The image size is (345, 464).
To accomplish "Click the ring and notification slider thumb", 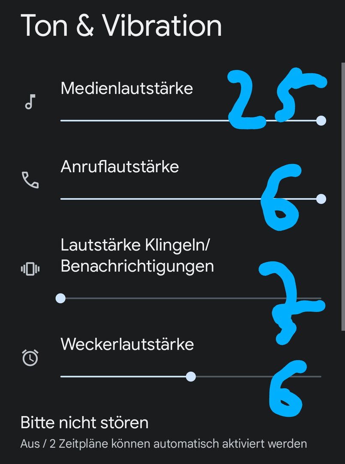I will pyautogui.click(x=61, y=298).
